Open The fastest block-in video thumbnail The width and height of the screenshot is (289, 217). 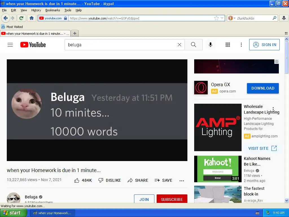tap(218, 194)
